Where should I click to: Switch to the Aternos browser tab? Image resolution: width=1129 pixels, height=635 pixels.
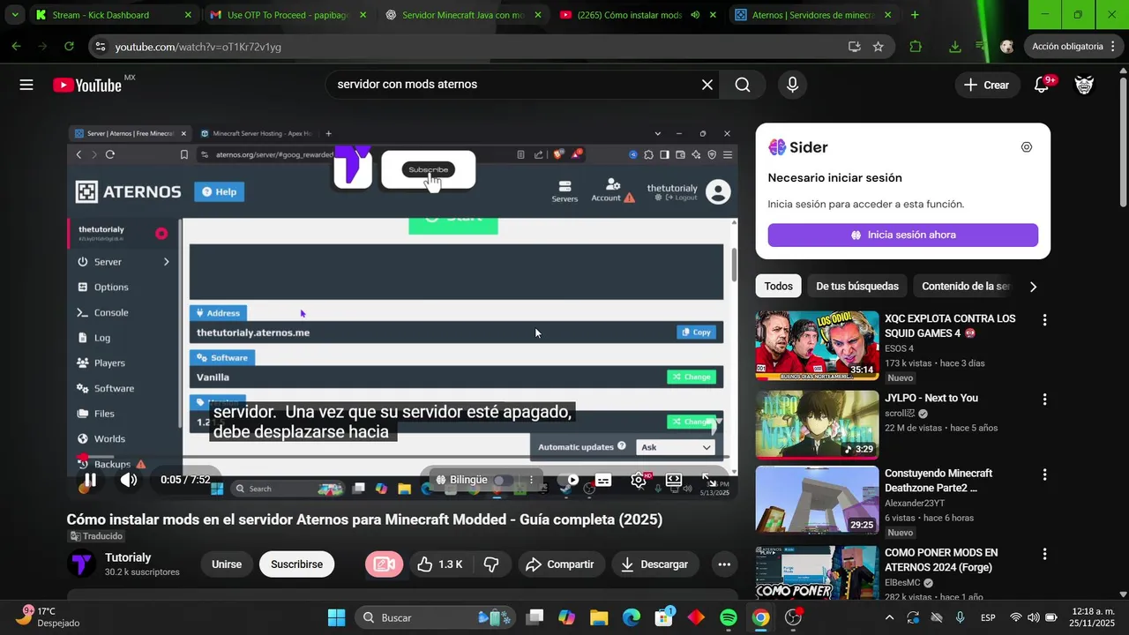(815, 15)
